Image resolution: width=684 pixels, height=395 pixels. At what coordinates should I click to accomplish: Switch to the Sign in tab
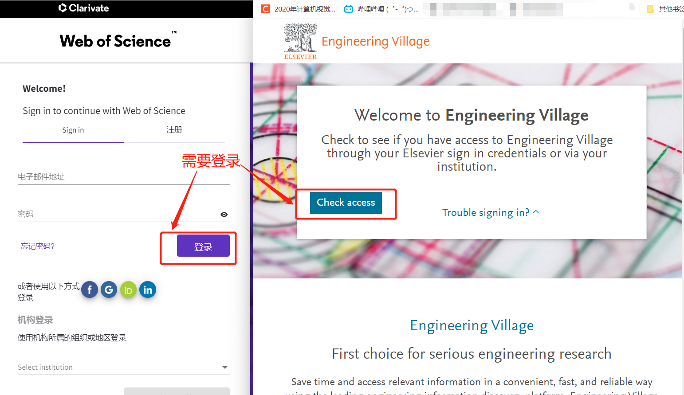coord(73,130)
